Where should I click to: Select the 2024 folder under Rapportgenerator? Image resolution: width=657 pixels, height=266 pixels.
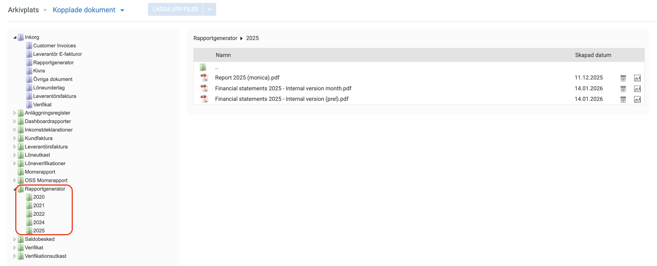pos(39,222)
